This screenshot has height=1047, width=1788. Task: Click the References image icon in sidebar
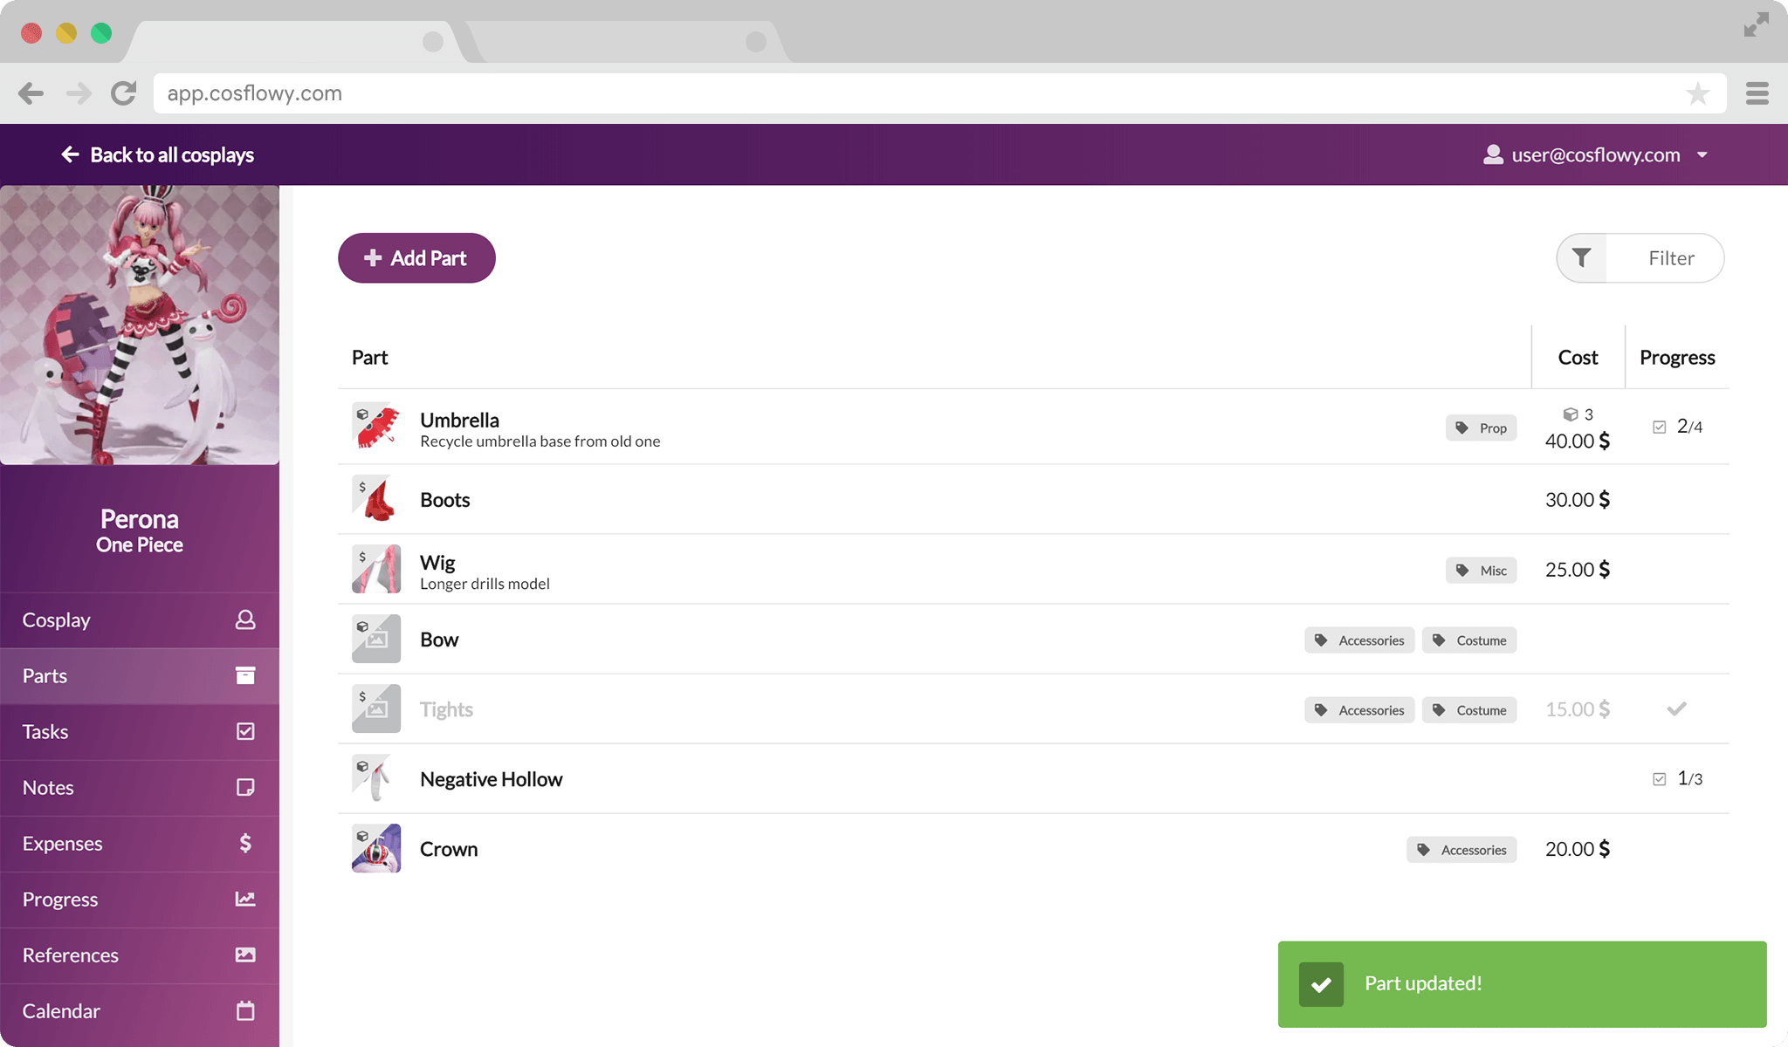tap(245, 955)
